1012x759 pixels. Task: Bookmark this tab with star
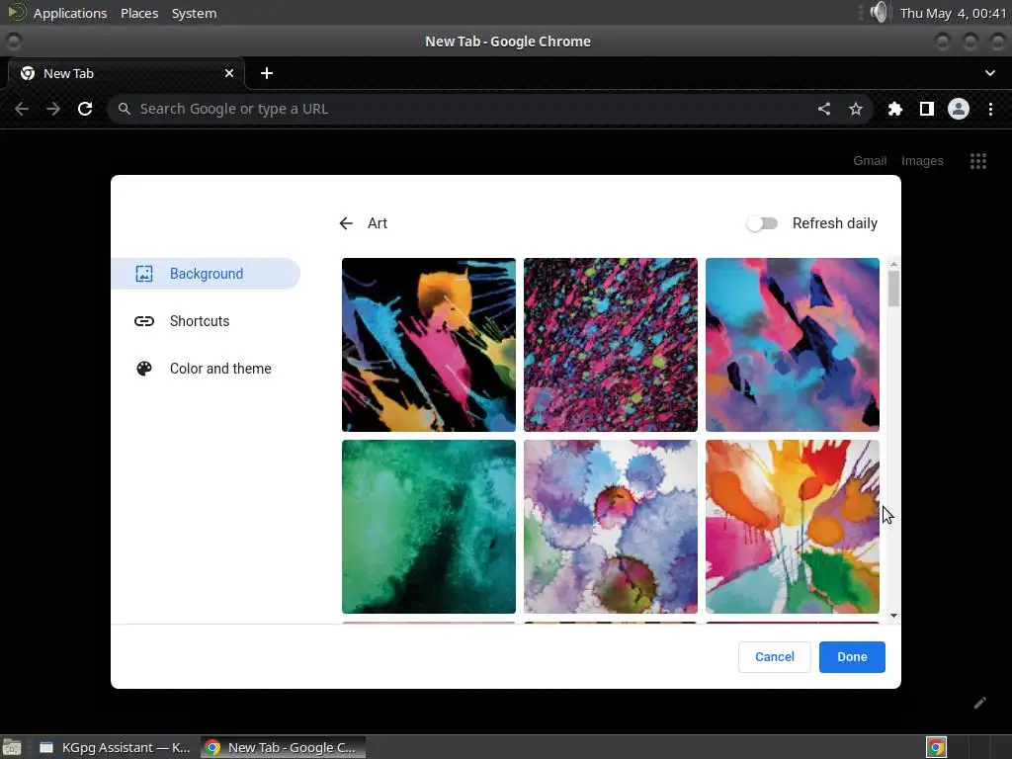point(856,109)
